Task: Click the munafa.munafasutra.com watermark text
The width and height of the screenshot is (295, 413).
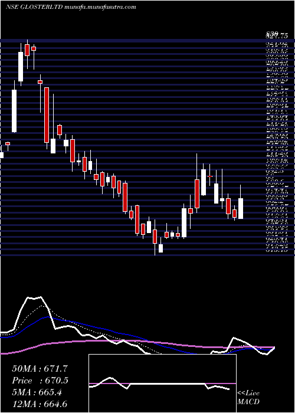Action: coord(100,7)
